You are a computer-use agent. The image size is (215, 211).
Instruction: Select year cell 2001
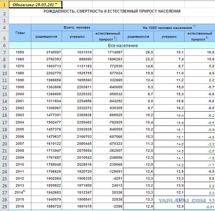[x=20, y=101]
